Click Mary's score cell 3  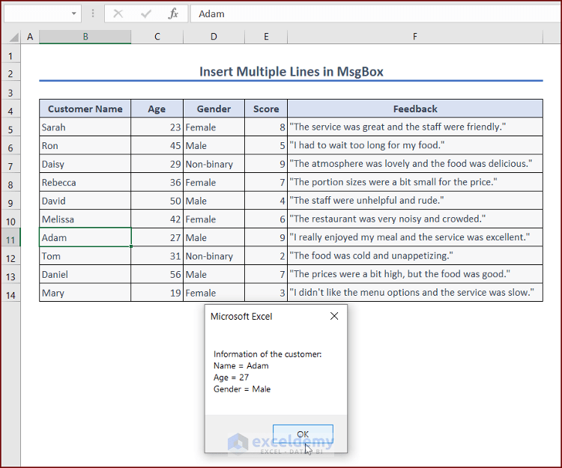tap(266, 293)
